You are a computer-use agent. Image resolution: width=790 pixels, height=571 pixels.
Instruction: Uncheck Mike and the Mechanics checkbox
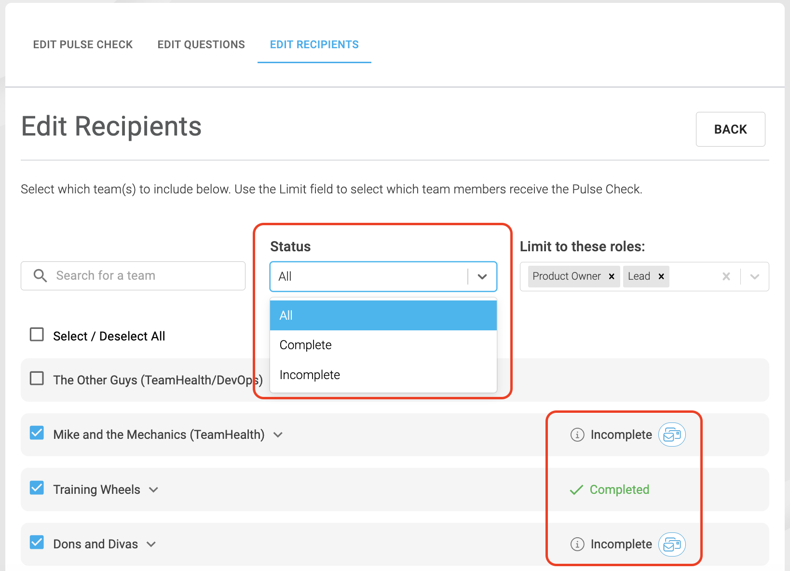[x=37, y=433]
